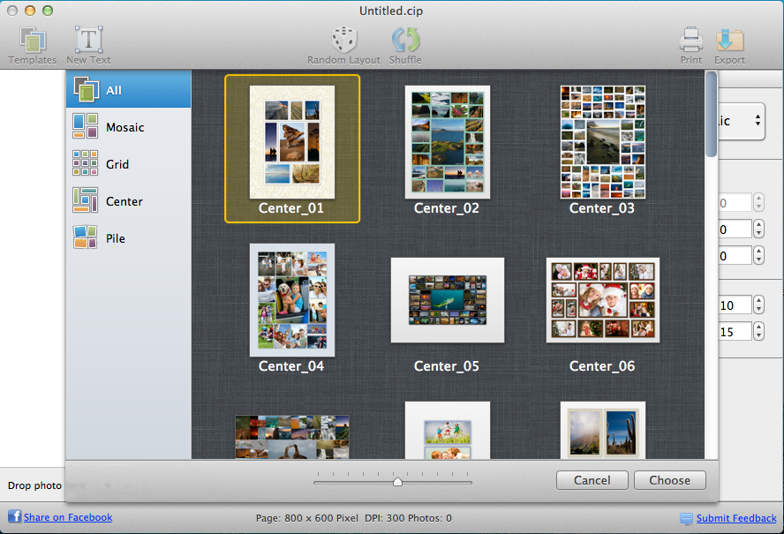
Task: Click the thumbnail size slider handle
Action: coord(397,482)
